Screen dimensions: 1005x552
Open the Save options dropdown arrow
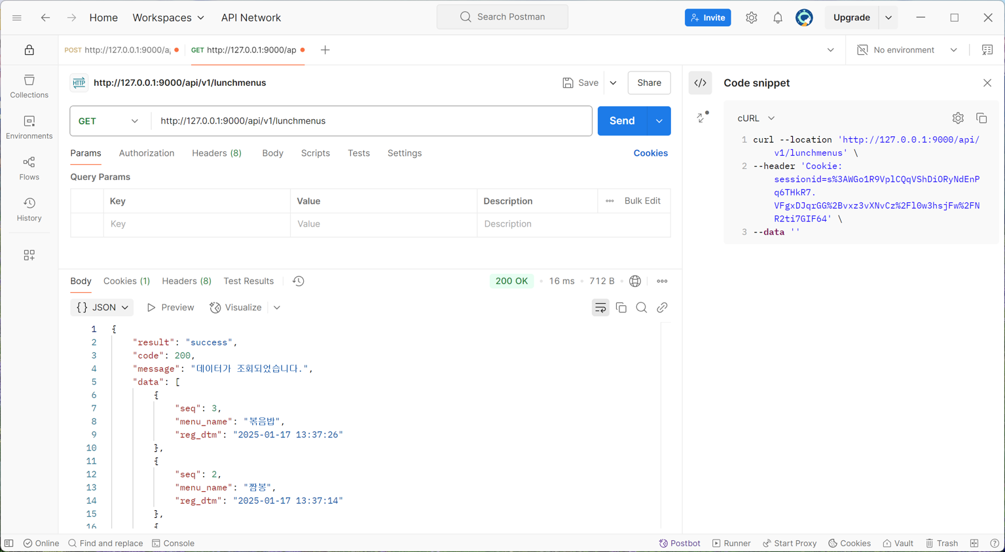pos(613,83)
